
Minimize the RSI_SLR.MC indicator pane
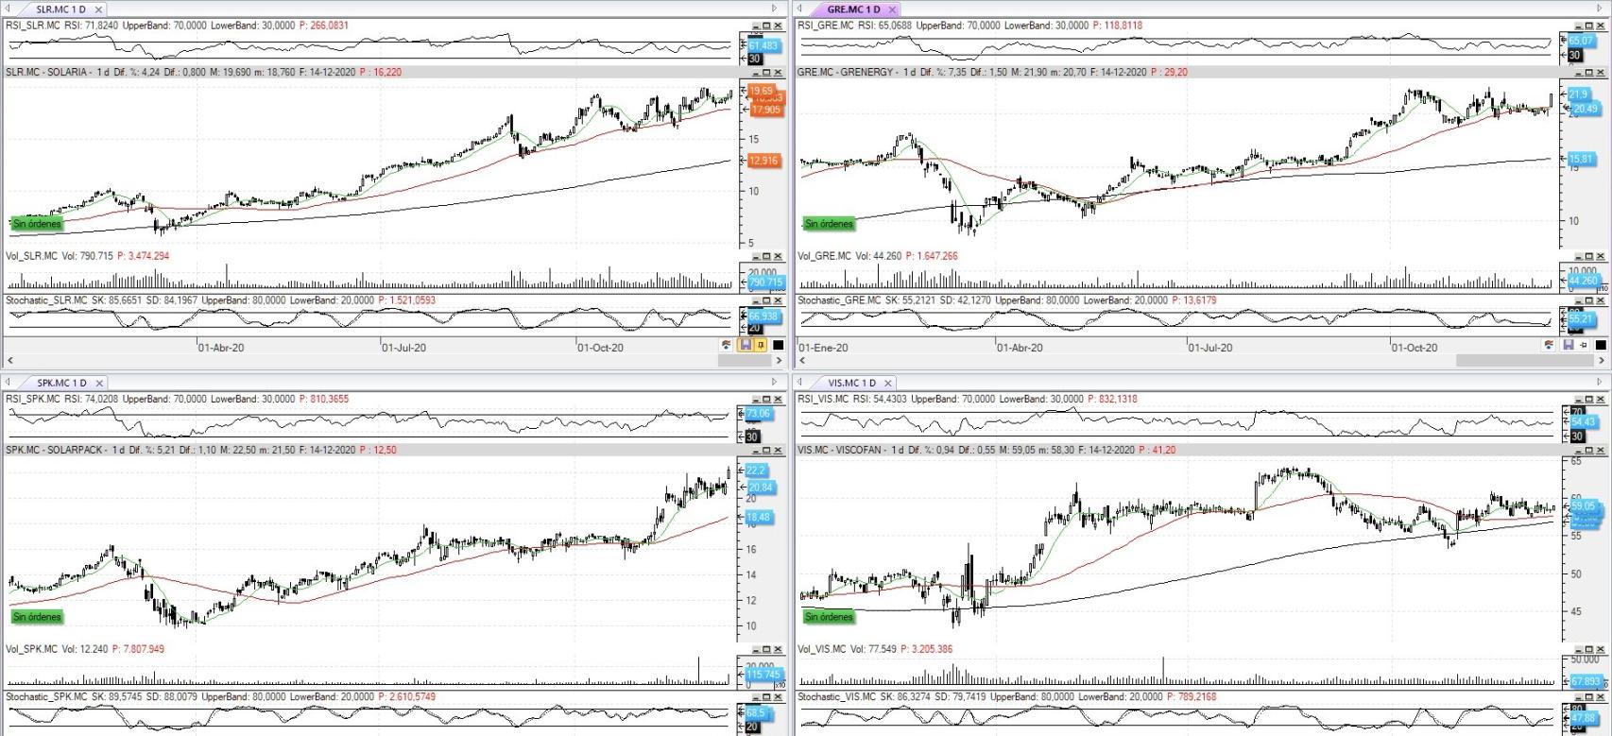tap(755, 26)
